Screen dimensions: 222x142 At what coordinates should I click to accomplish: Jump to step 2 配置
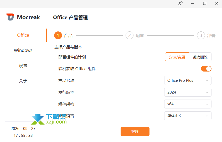(x=135, y=35)
